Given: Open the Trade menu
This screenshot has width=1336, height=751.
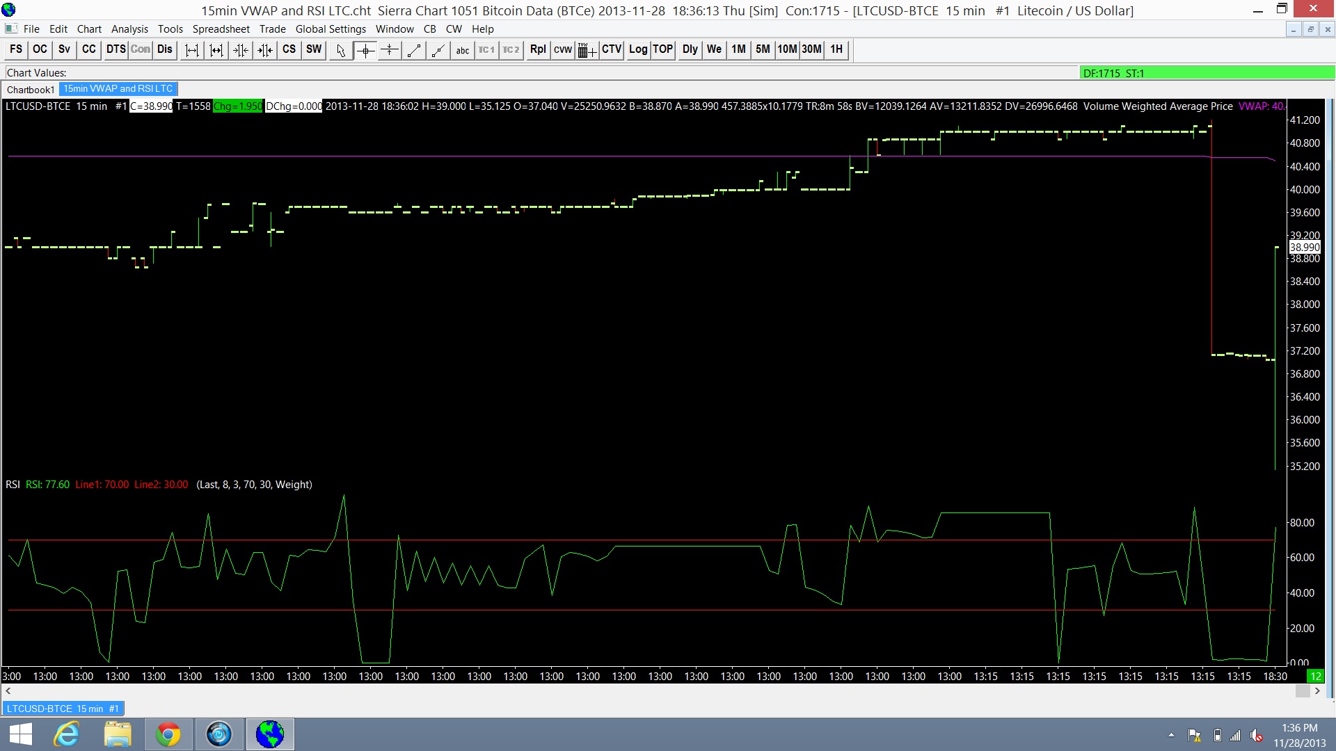Looking at the screenshot, I should pos(273,29).
